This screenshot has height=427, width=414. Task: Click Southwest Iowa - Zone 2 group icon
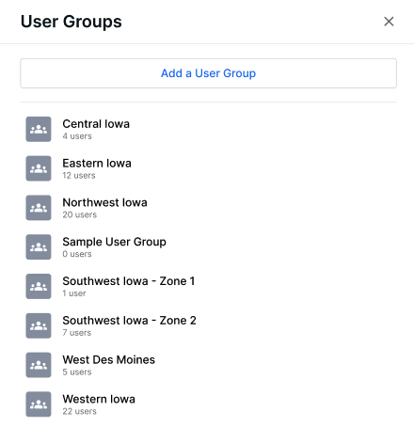pos(39,325)
